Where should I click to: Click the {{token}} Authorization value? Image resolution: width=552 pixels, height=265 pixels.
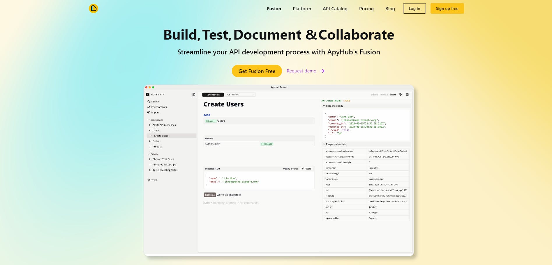click(267, 144)
